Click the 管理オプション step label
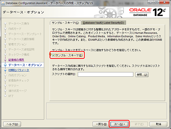Screen dimensions: 171x129 [x=17, y=44]
